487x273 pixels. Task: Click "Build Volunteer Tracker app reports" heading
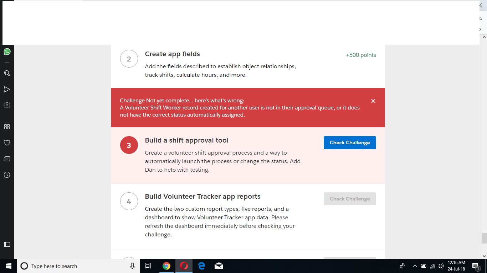click(203, 197)
